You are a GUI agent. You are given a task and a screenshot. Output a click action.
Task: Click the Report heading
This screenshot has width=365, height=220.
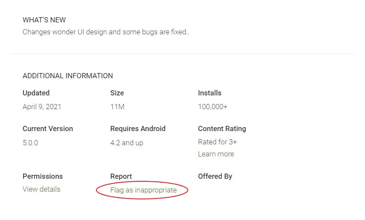[121, 176]
